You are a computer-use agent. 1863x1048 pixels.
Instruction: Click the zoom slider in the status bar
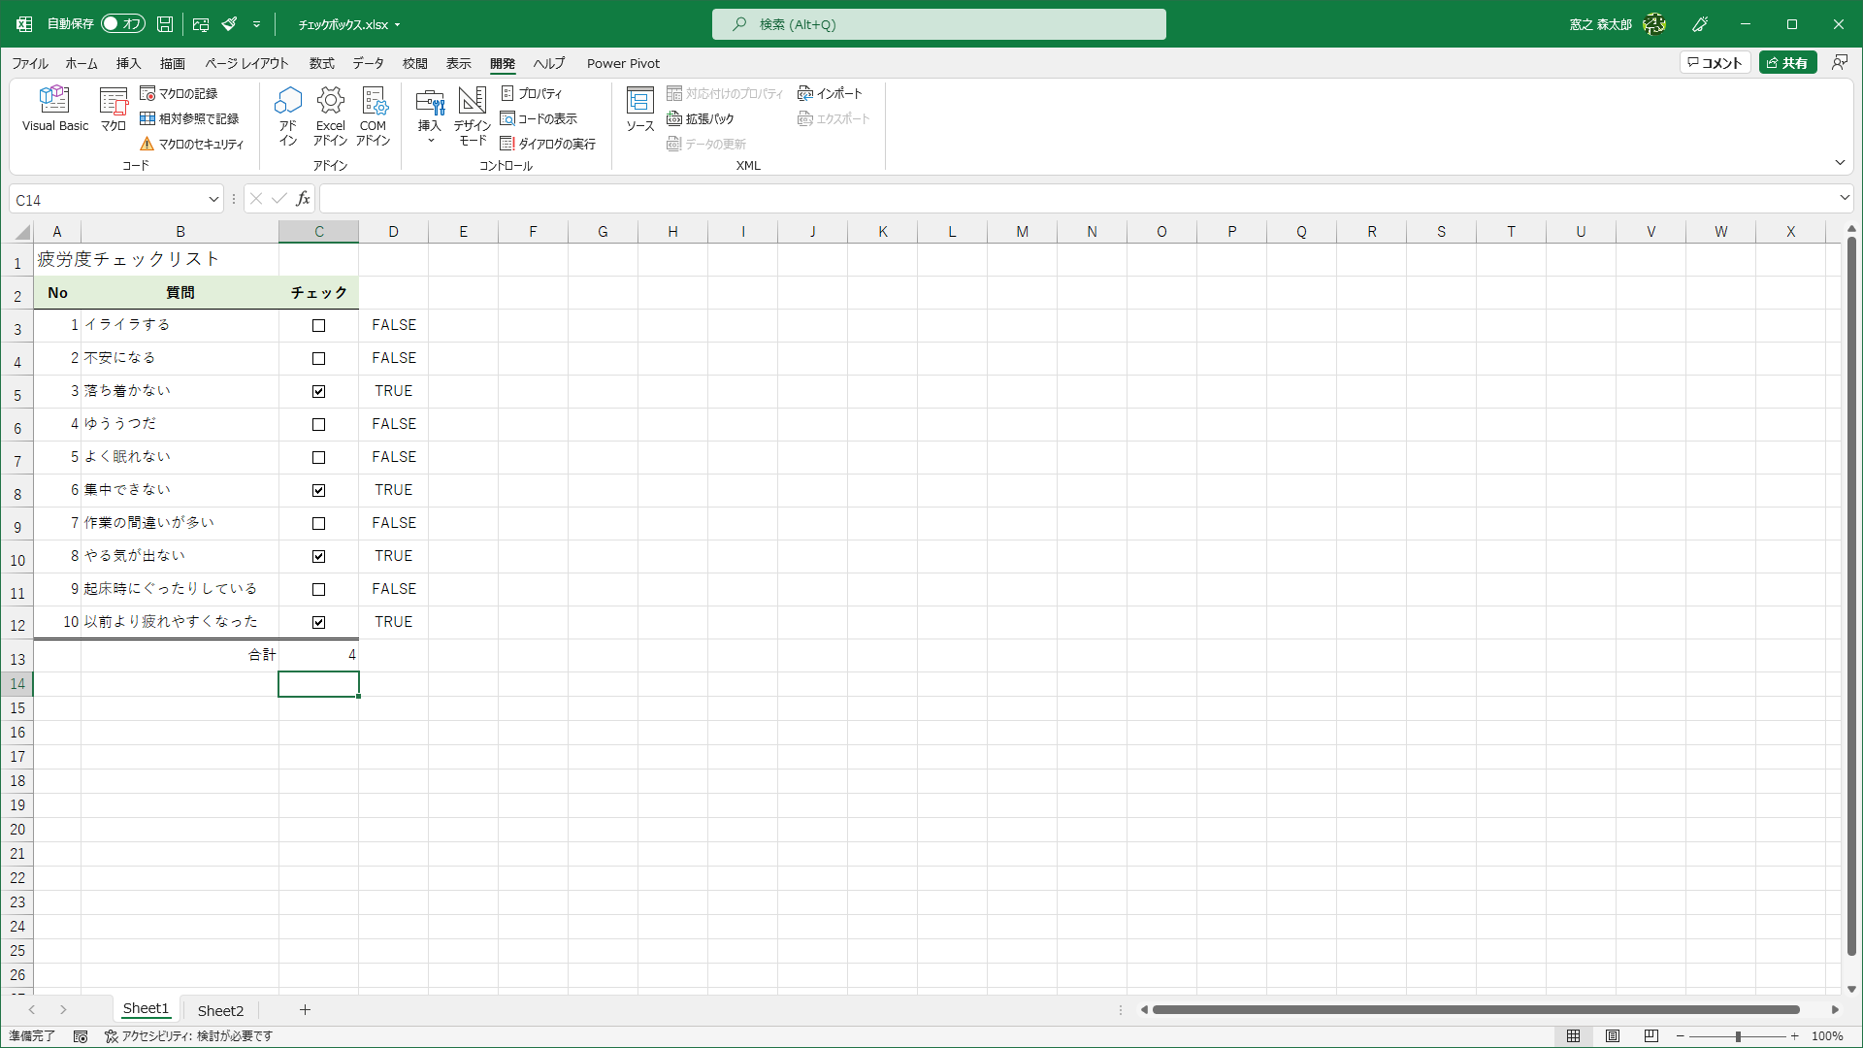[1738, 1036]
